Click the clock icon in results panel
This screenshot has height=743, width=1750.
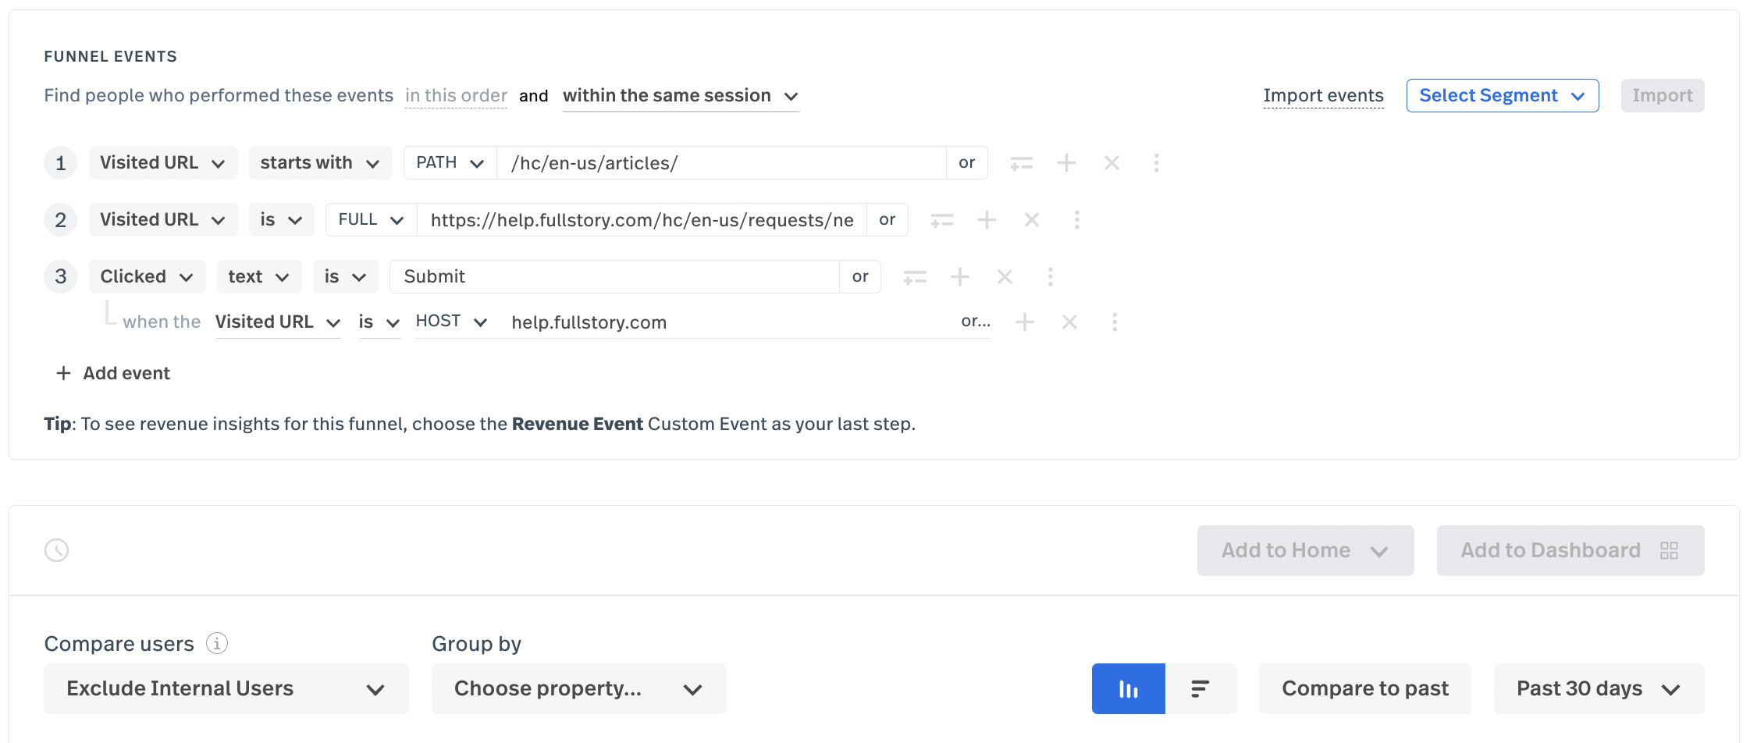pyautogui.click(x=57, y=550)
